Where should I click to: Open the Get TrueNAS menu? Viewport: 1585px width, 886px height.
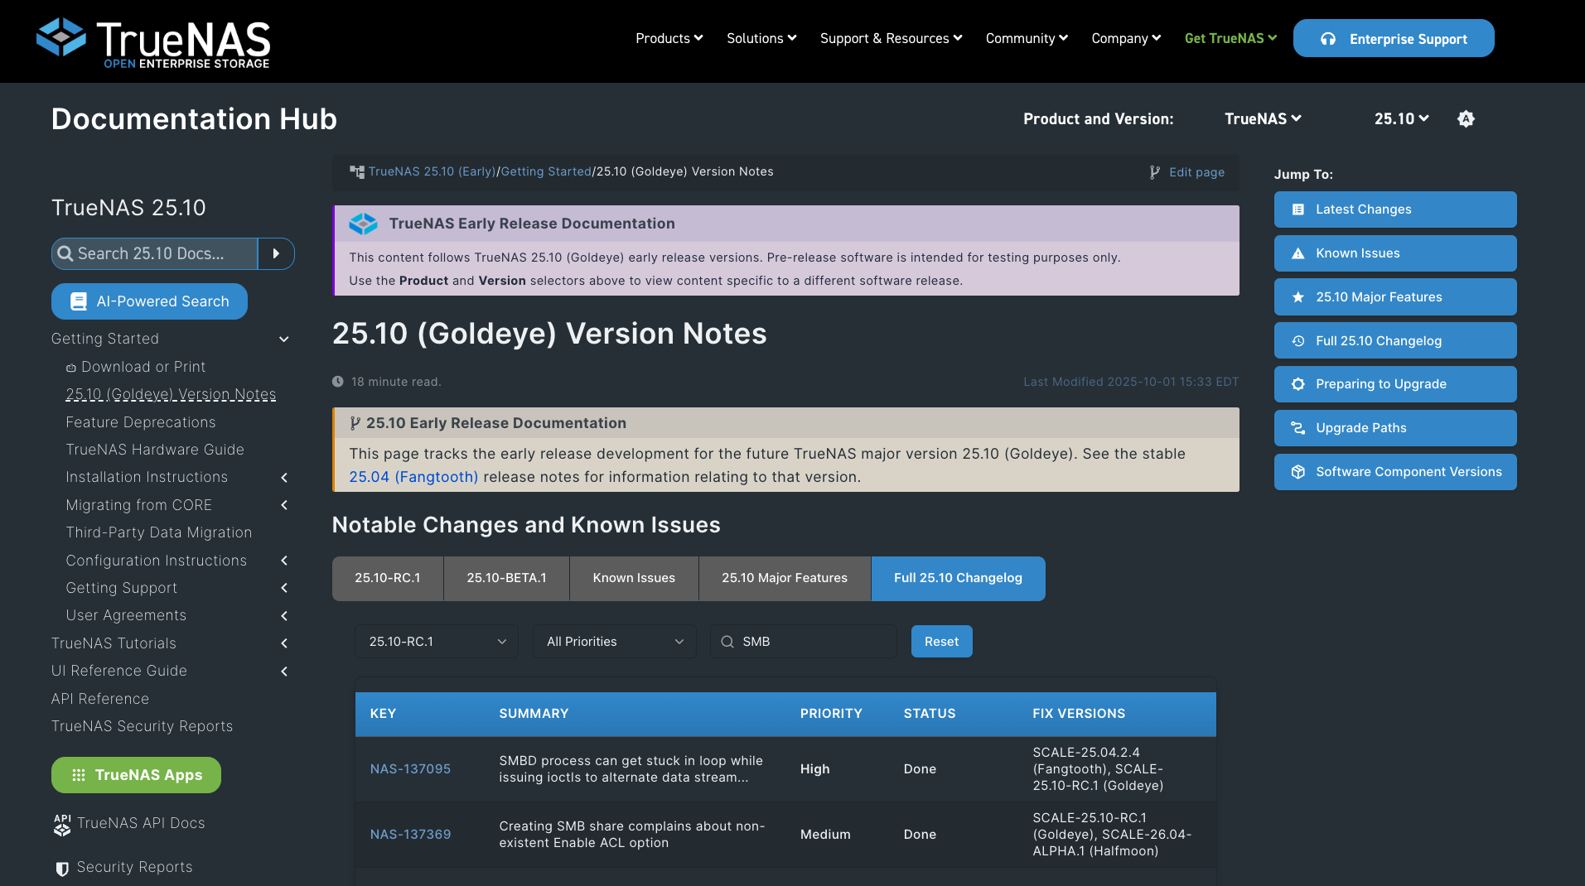point(1230,38)
